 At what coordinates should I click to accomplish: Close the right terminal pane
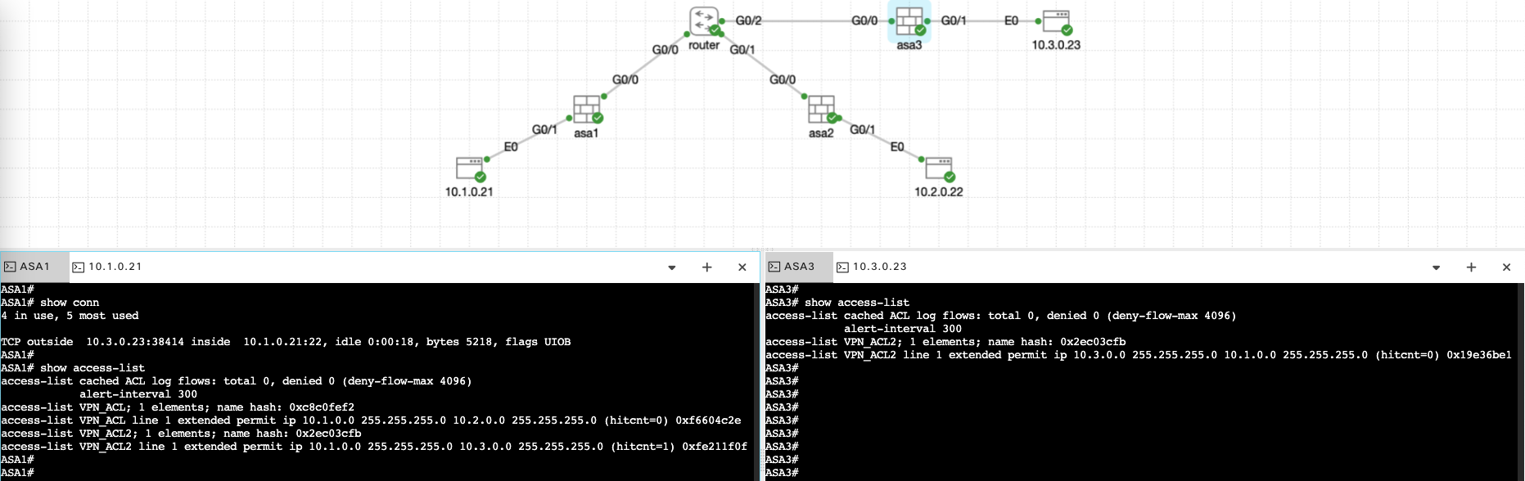click(x=1506, y=267)
